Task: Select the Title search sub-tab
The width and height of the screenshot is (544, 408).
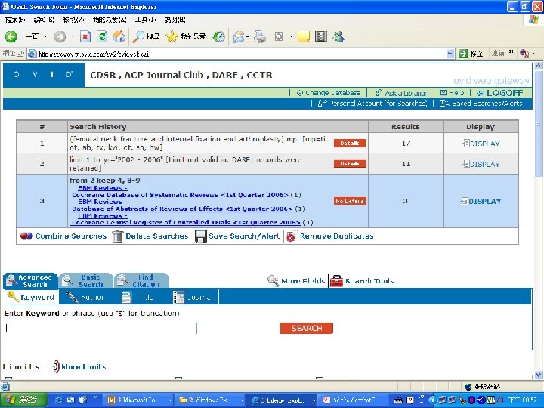Action: click(138, 298)
